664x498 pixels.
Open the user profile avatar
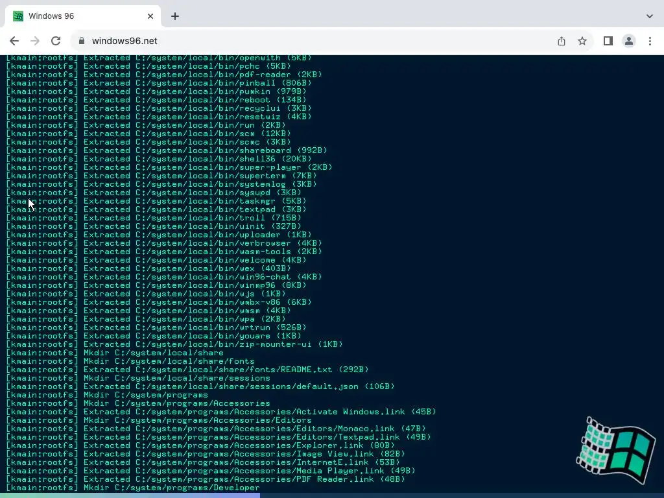(629, 41)
